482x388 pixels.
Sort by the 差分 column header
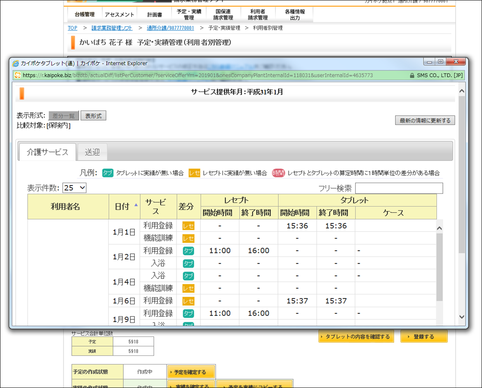[x=189, y=207]
